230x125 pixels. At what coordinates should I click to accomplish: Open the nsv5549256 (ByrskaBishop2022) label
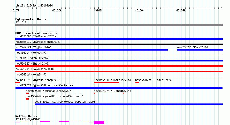tap(48, 91)
